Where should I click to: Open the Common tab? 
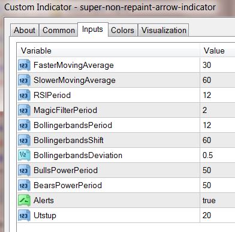click(x=59, y=30)
